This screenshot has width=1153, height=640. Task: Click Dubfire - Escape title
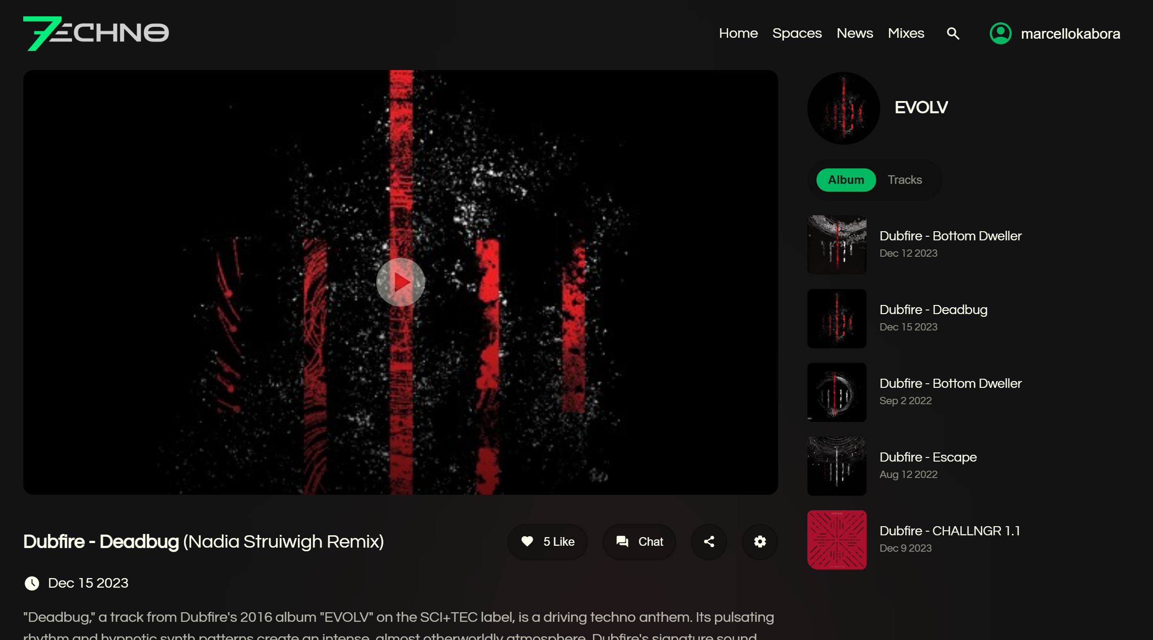pyautogui.click(x=928, y=457)
